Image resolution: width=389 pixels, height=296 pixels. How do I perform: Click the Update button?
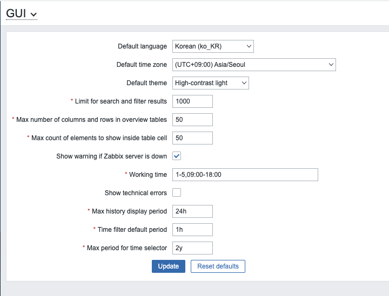coord(169,266)
